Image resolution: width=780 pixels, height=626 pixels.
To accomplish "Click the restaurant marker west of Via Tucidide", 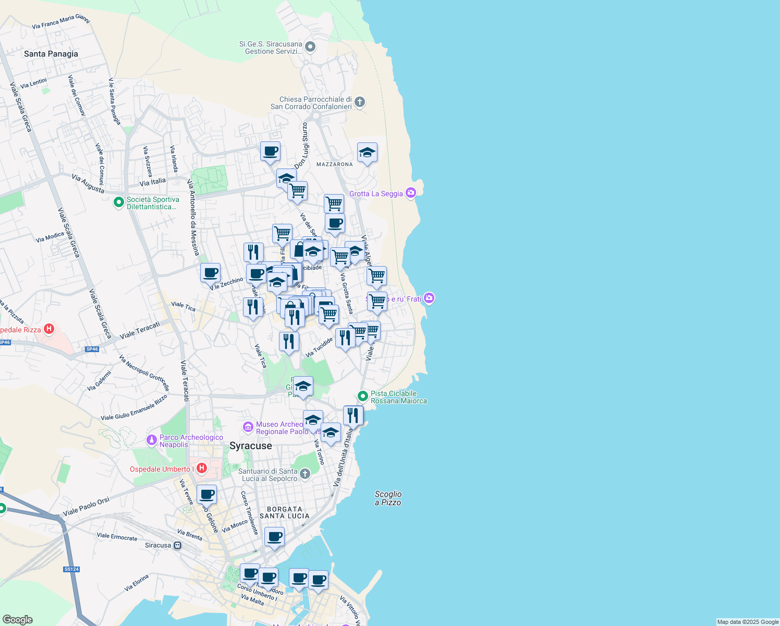I will [x=289, y=342].
